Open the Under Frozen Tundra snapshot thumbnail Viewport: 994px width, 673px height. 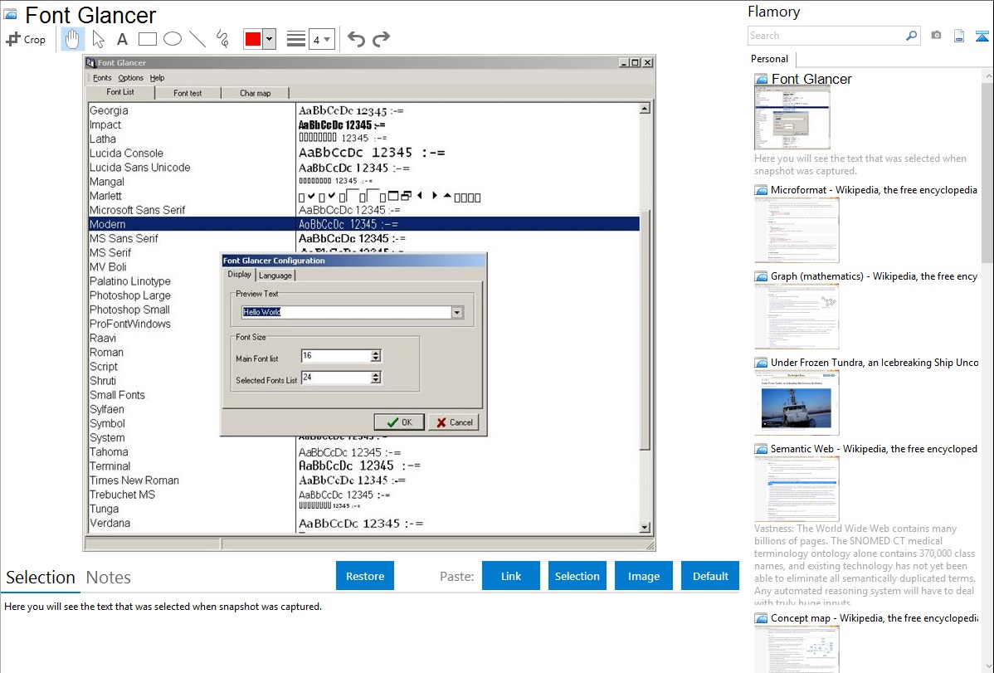[797, 402]
